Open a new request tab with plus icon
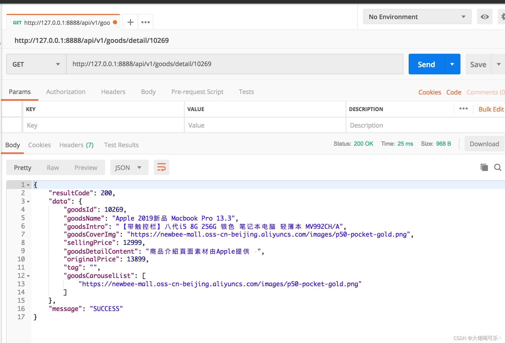Image resolution: width=505 pixels, height=343 pixels. point(131,22)
